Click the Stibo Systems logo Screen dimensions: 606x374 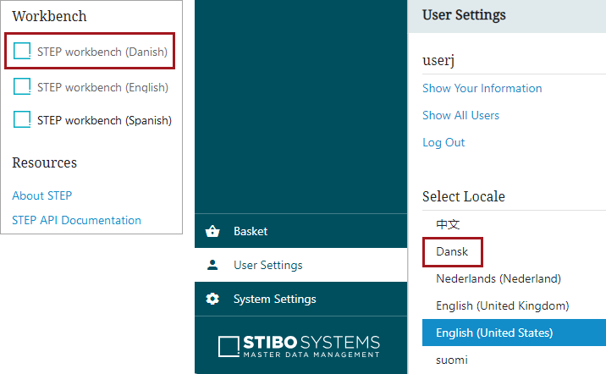pyautogui.click(x=299, y=346)
